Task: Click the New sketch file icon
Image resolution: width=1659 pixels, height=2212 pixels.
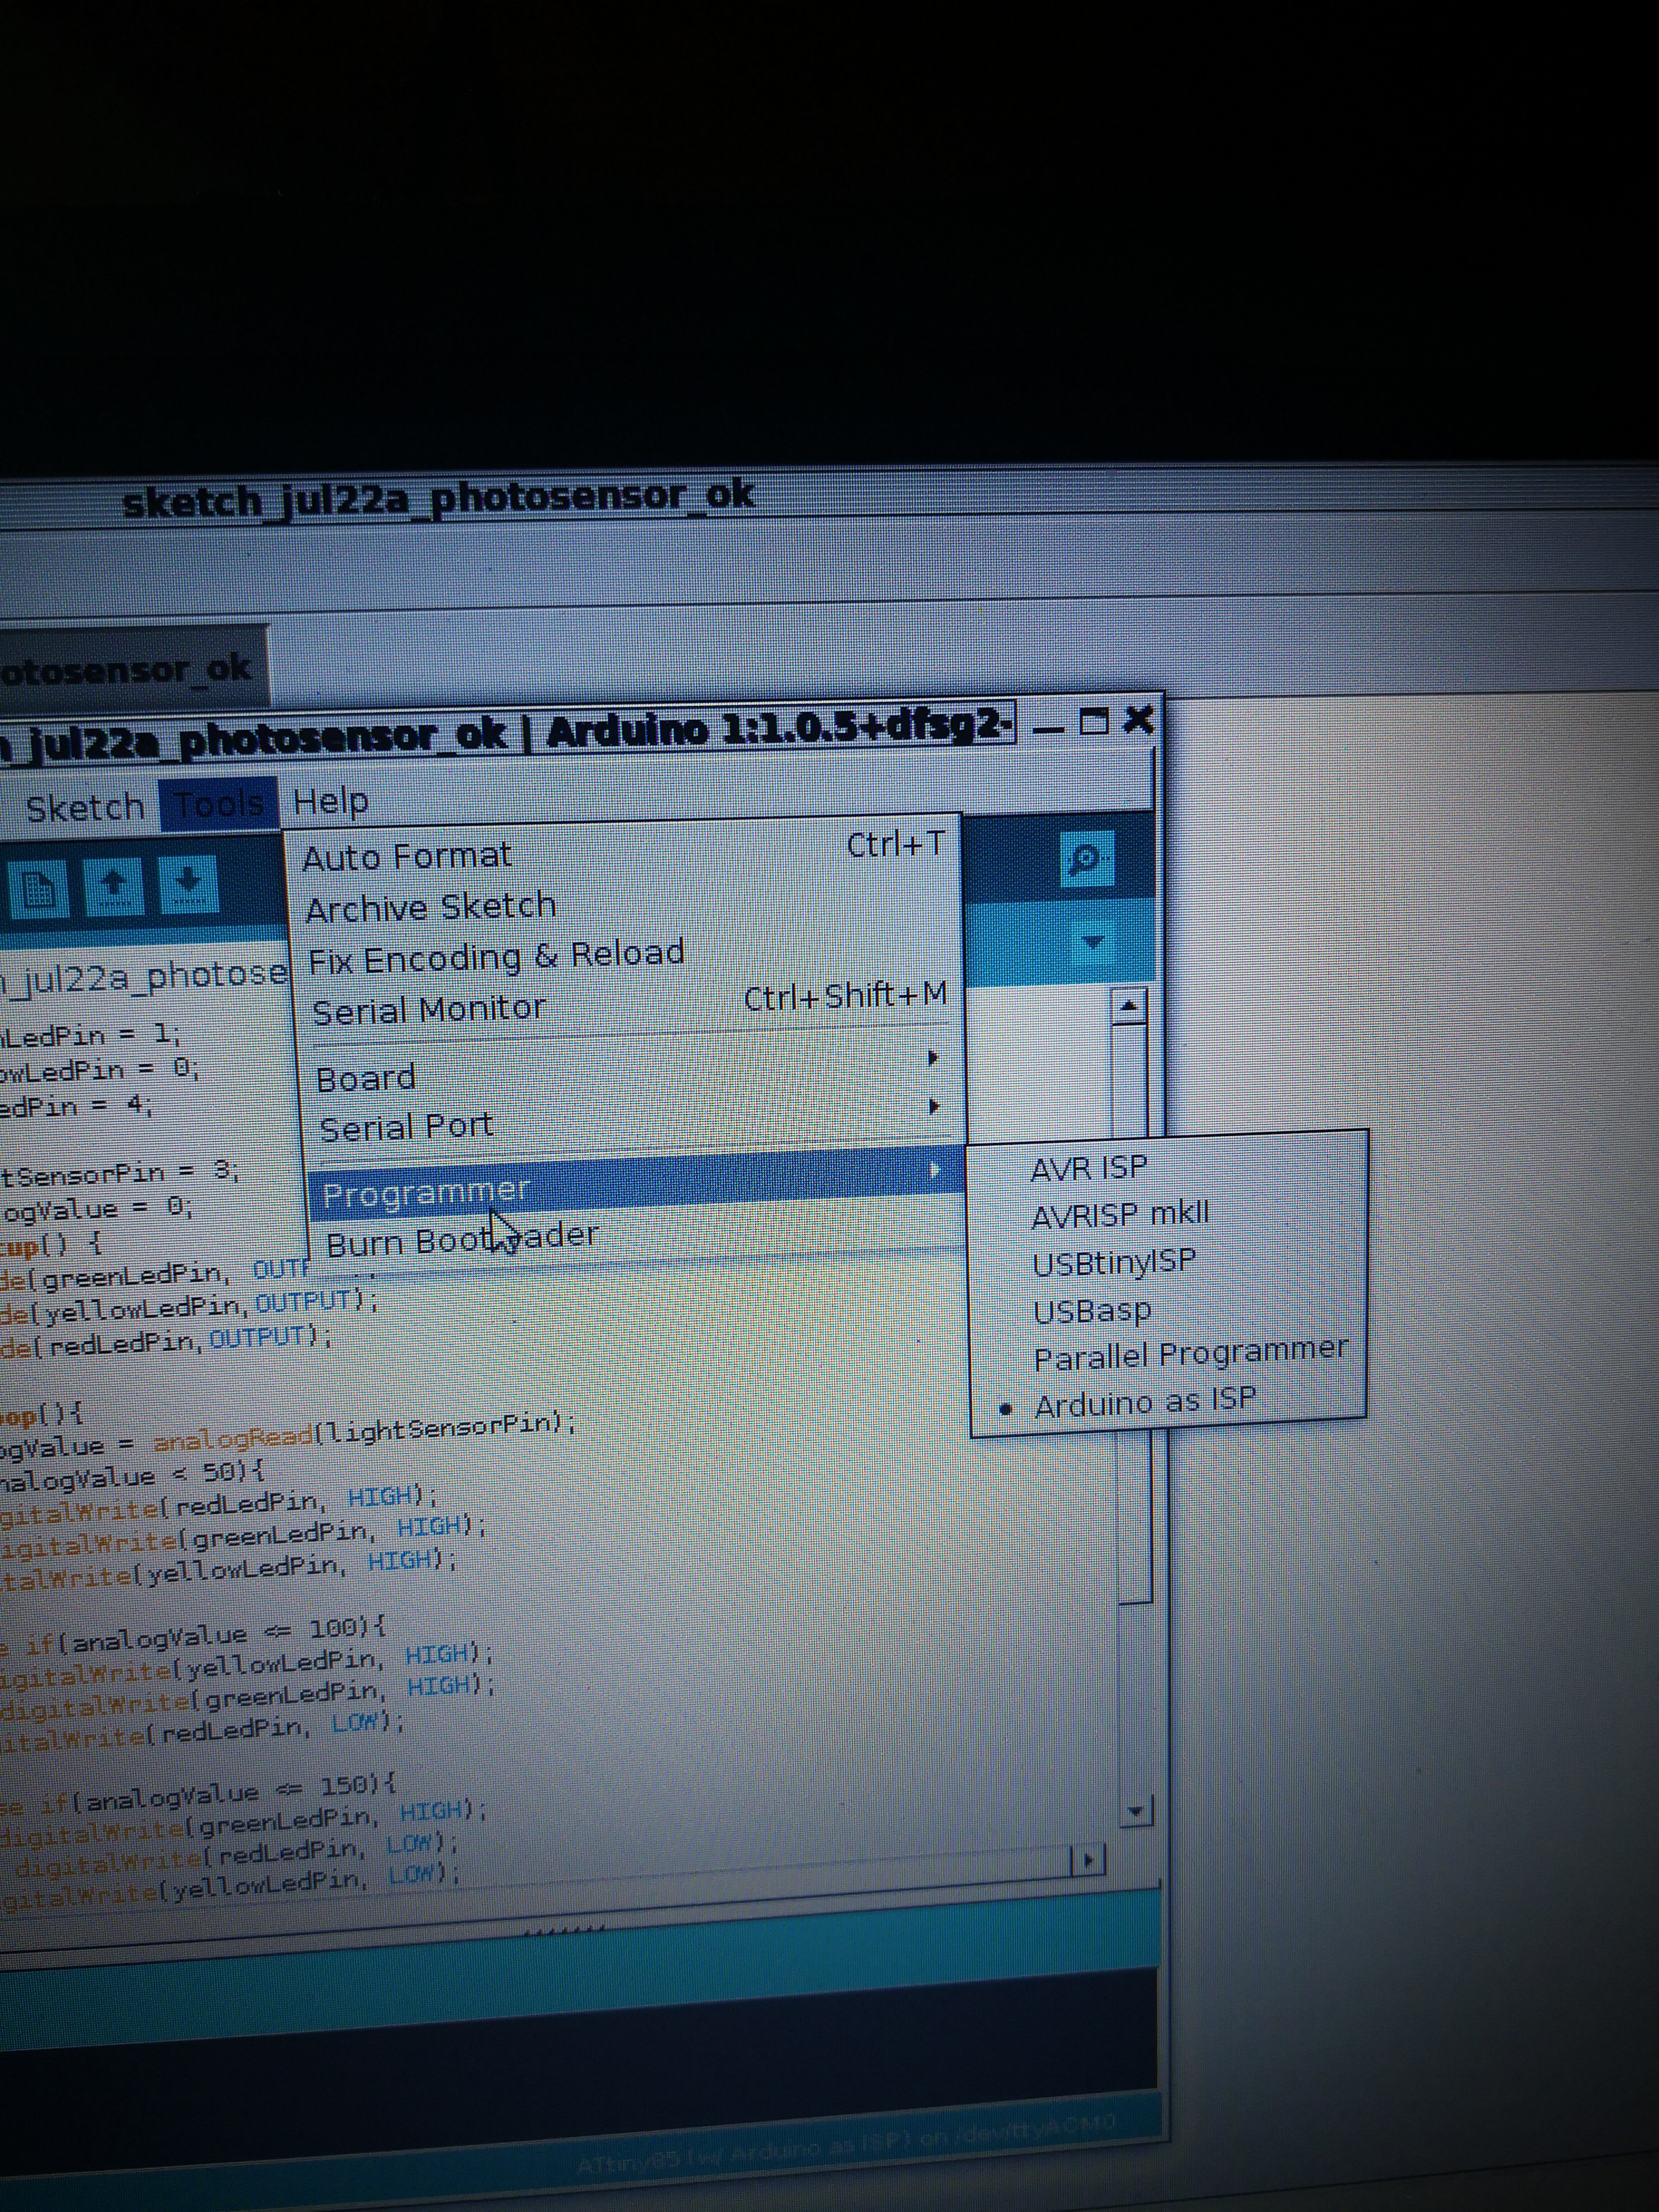Action: pyautogui.click(x=38, y=889)
